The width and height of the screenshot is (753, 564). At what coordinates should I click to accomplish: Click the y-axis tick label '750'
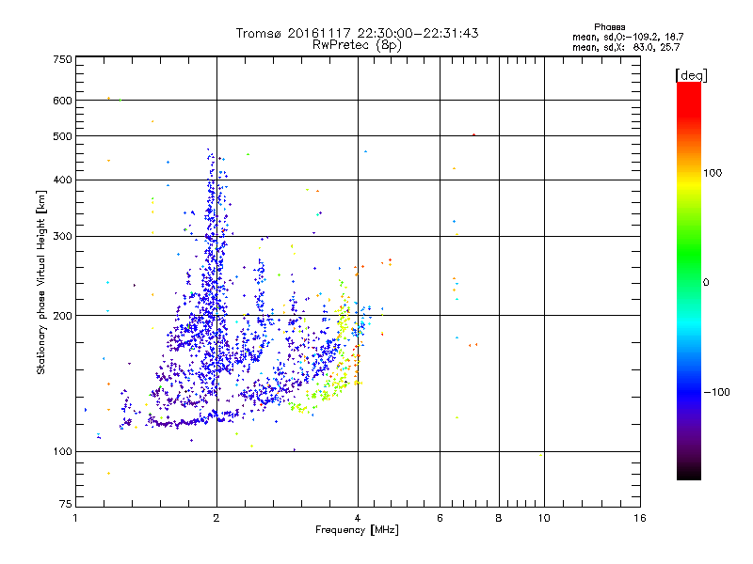click(x=62, y=59)
